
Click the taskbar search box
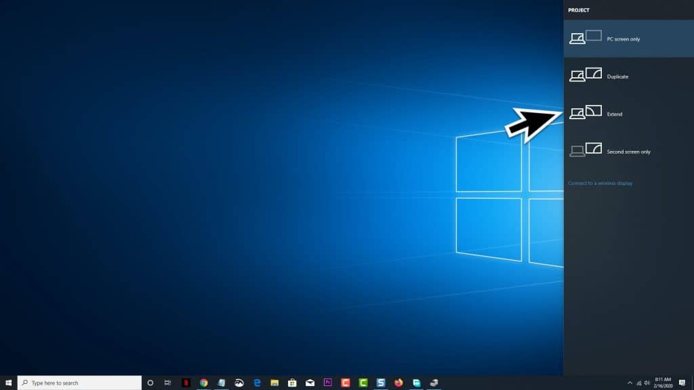pyautogui.click(x=81, y=381)
